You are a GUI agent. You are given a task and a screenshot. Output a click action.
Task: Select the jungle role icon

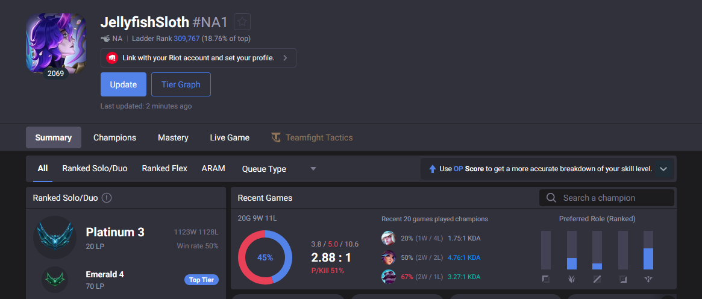(572, 279)
